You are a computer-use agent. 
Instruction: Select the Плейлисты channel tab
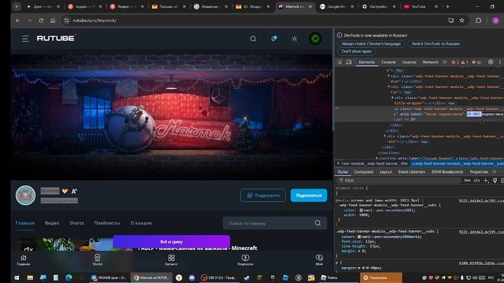click(x=107, y=223)
